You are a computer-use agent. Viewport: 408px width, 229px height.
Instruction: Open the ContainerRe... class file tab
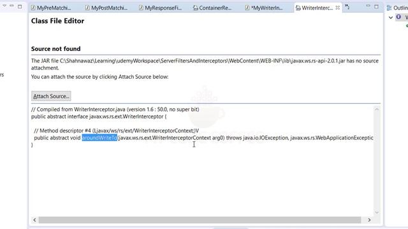point(212,8)
